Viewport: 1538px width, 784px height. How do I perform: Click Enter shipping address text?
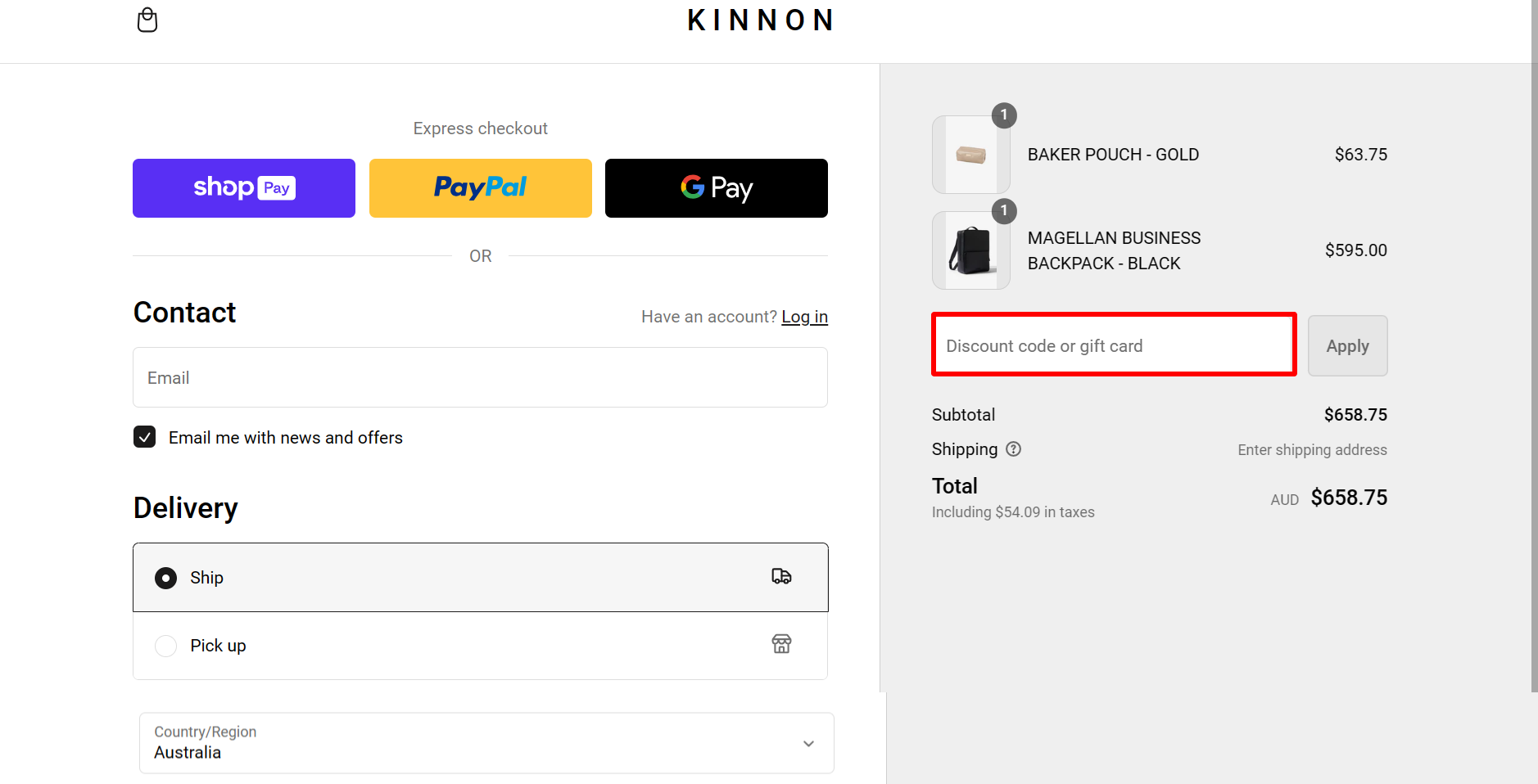pyautogui.click(x=1311, y=449)
